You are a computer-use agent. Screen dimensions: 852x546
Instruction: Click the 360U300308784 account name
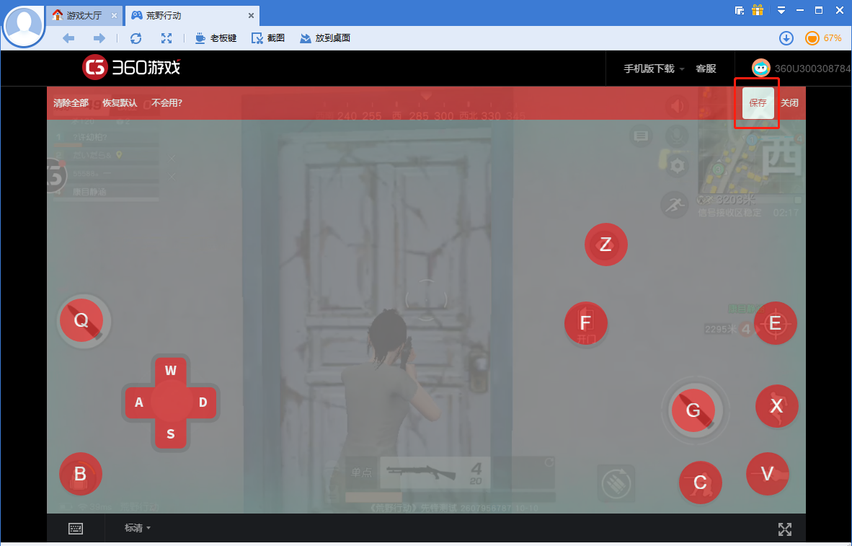click(x=812, y=69)
